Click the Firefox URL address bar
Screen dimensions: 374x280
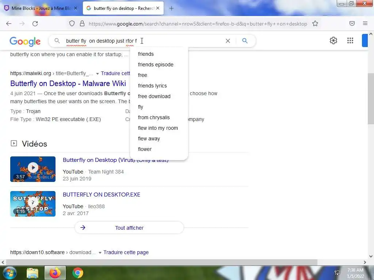click(x=198, y=24)
